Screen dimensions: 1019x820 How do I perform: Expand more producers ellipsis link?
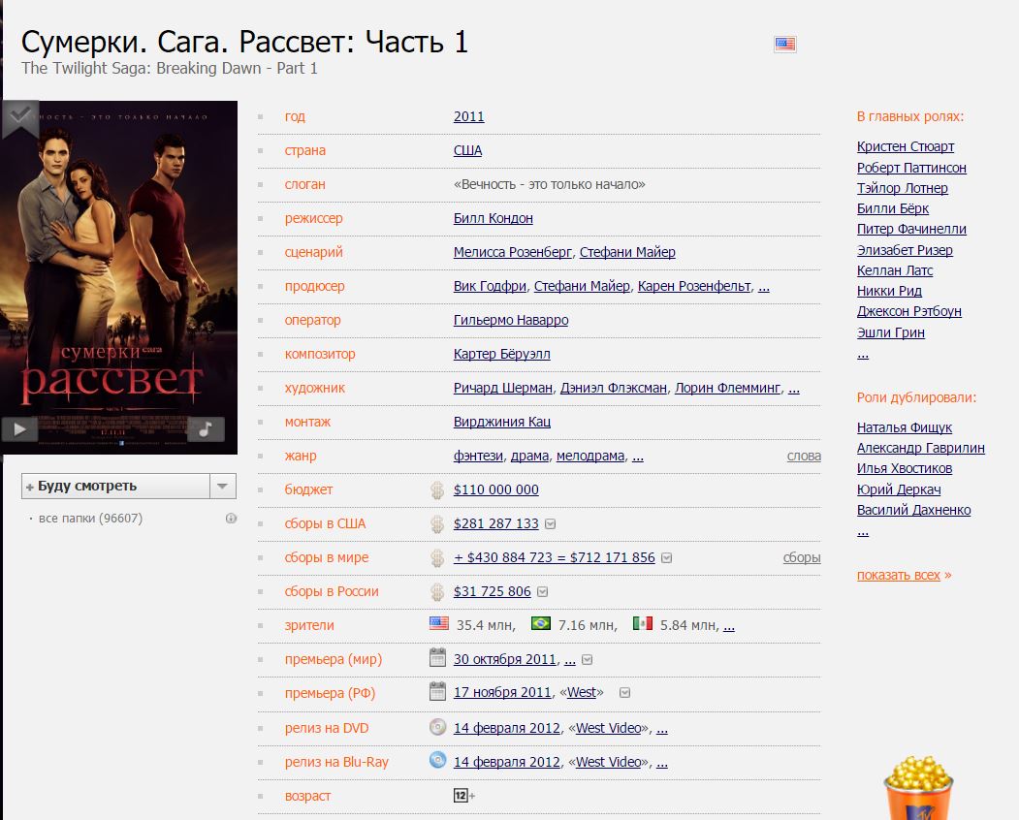(x=764, y=287)
